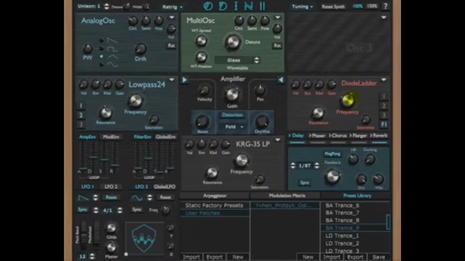Click the Lowpass24 Resonance knob
The image size is (465, 261).
coord(106,113)
